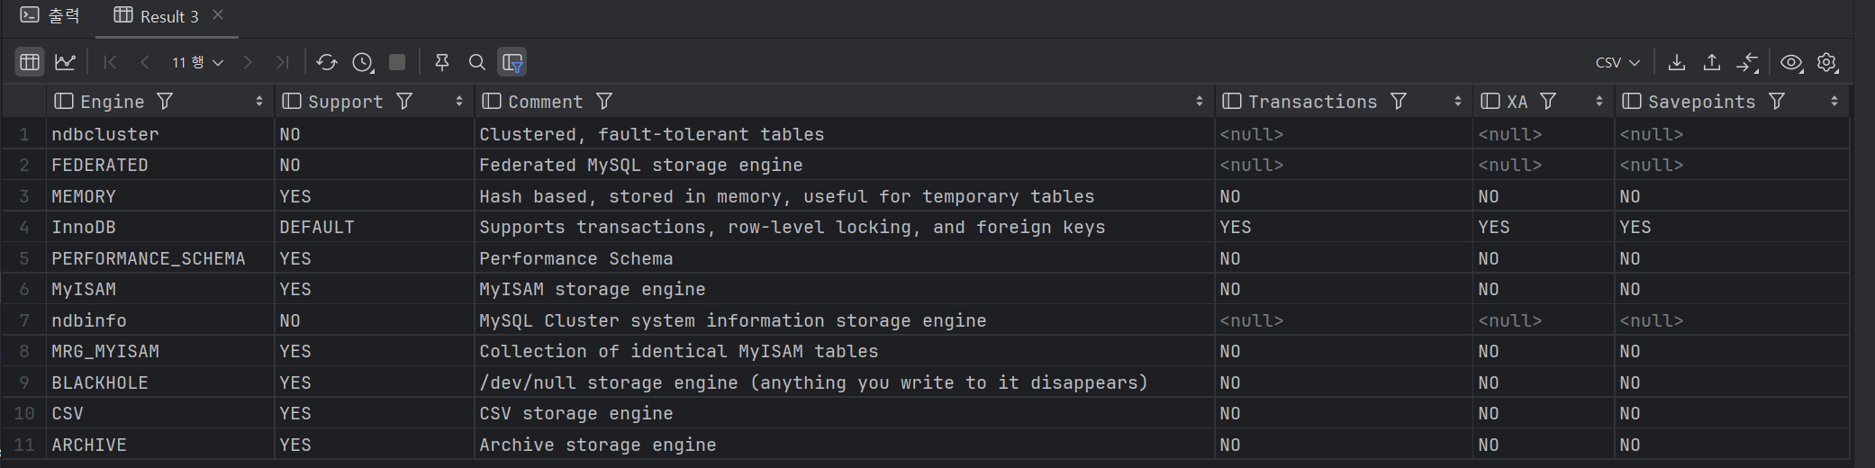
Task: Pin the Result 3 tab
Action: pos(441,62)
